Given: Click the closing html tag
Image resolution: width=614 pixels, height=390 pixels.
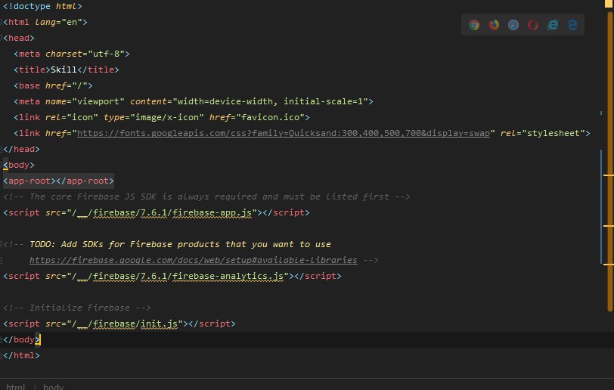Looking at the screenshot, I should (x=21, y=355).
